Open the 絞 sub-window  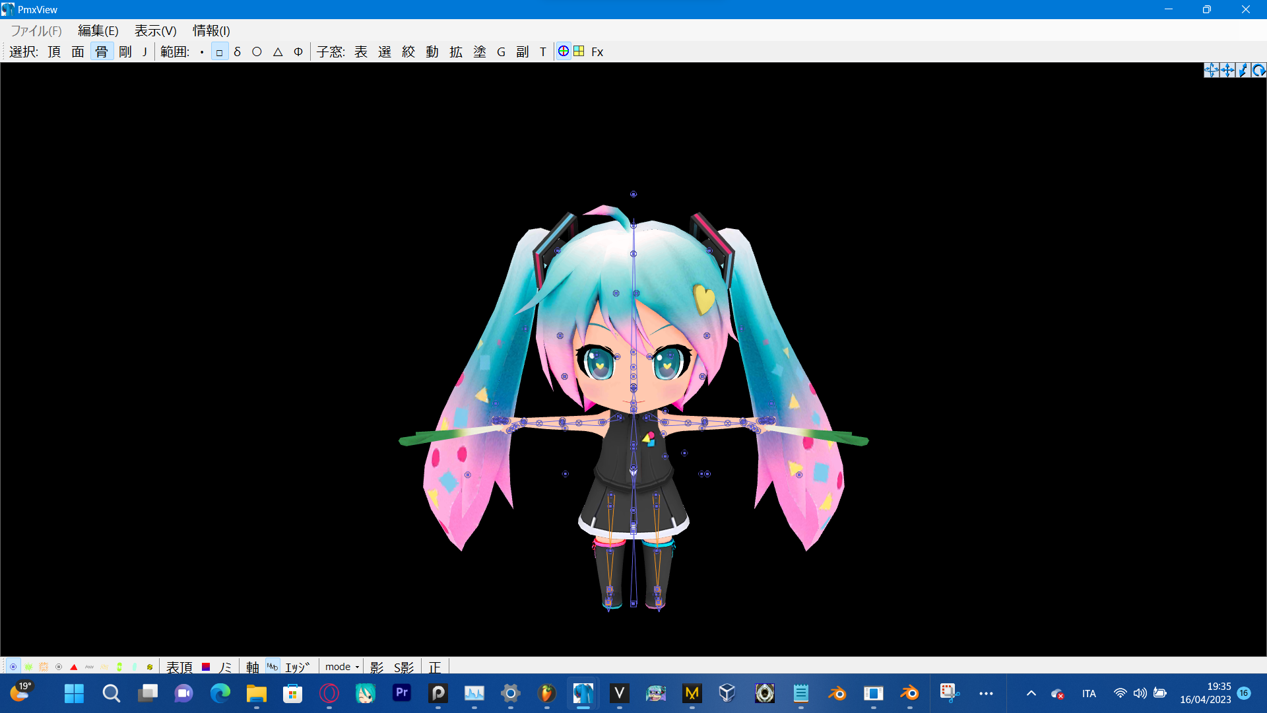[408, 51]
